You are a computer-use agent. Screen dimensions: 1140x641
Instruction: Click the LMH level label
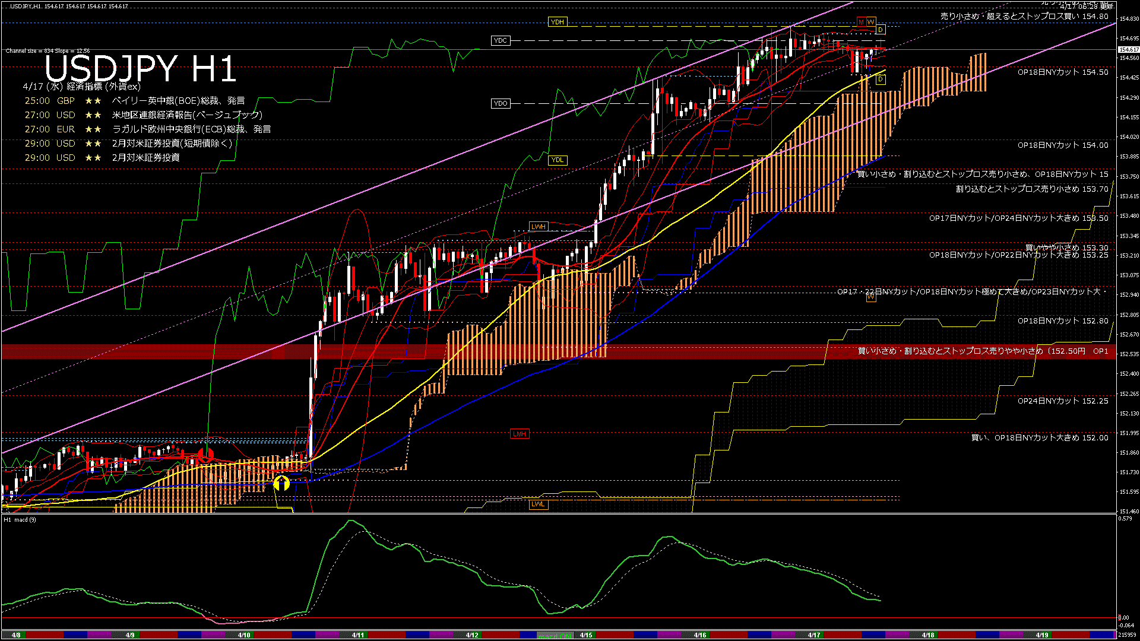[520, 434]
